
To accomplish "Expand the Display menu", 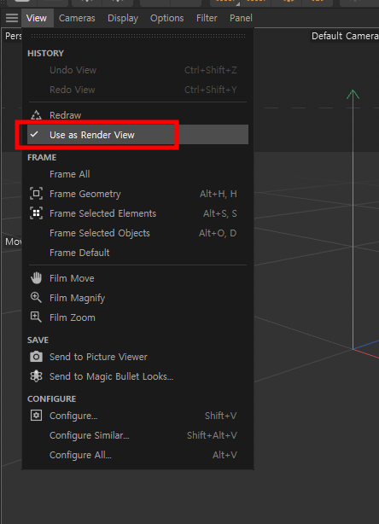I will [123, 18].
